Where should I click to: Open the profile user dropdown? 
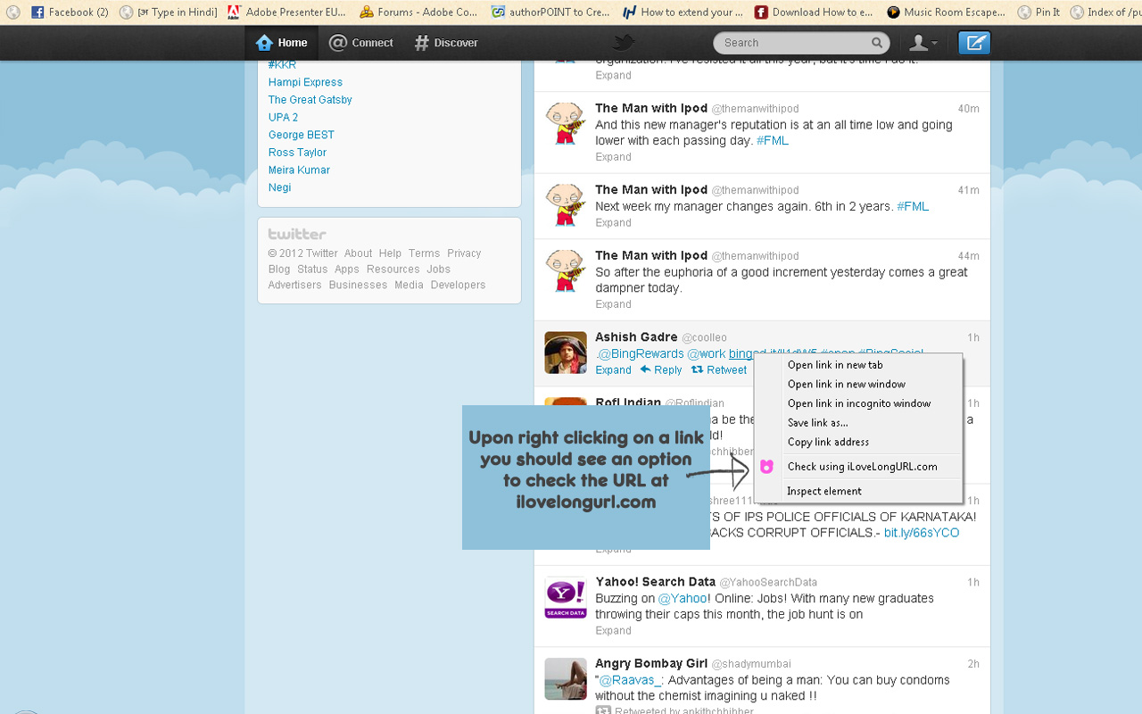pyautogui.click(x=923, y=43)
